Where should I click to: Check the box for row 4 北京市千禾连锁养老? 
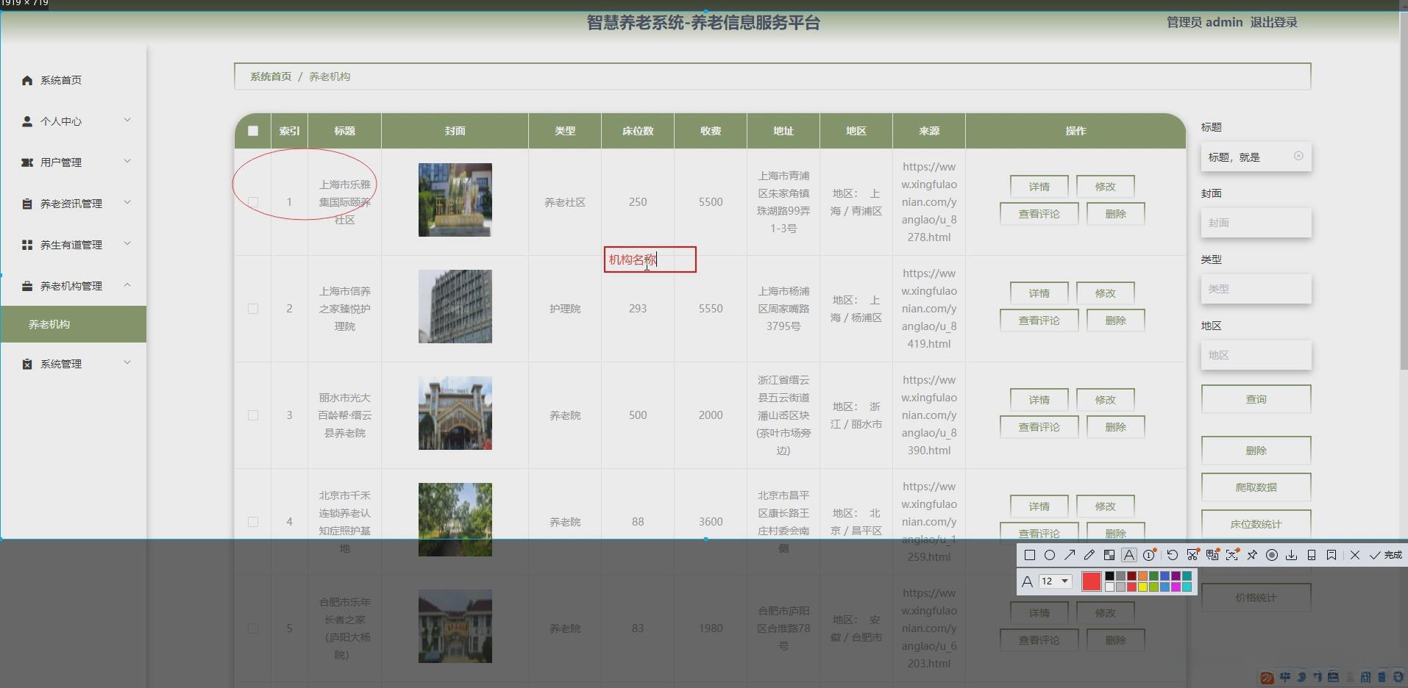pyautogui.click(x=253, y=522)
